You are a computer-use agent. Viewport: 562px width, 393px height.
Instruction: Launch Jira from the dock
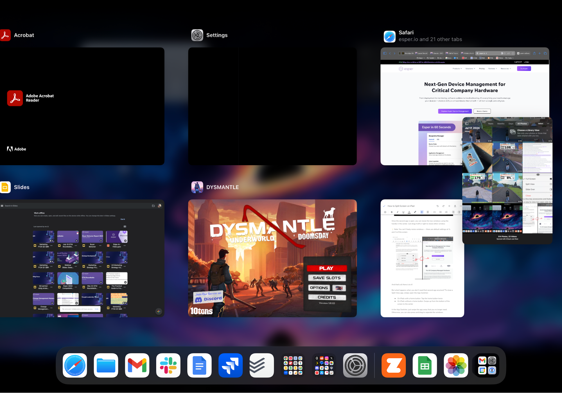click(x=231, y=365)
